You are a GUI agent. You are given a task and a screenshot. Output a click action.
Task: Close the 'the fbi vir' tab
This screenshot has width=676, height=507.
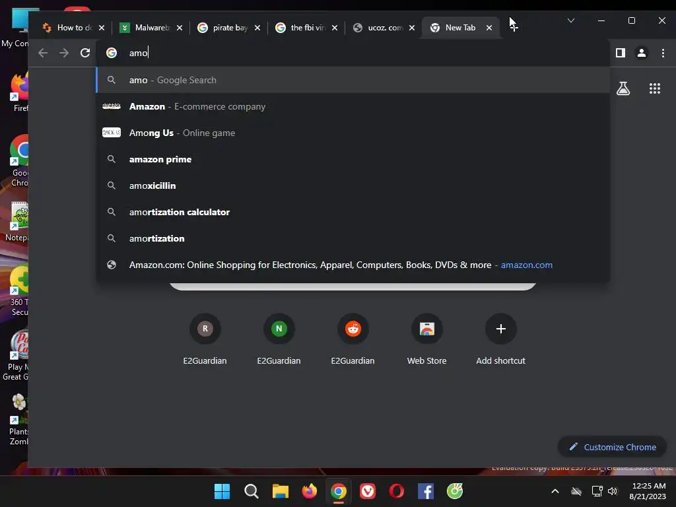pyautogui.click(x=335, y=28)
